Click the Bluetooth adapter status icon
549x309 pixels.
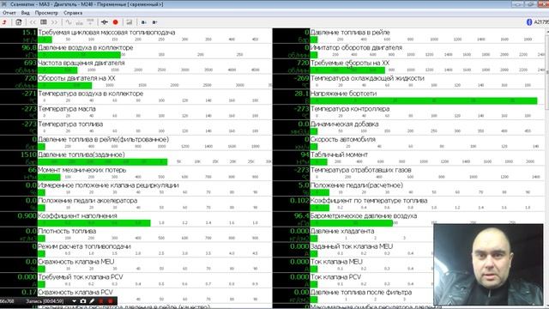click(529, 22)
